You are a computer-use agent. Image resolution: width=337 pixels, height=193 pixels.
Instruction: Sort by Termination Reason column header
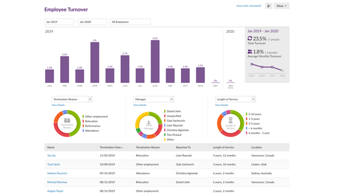click(x=148, y=147)
